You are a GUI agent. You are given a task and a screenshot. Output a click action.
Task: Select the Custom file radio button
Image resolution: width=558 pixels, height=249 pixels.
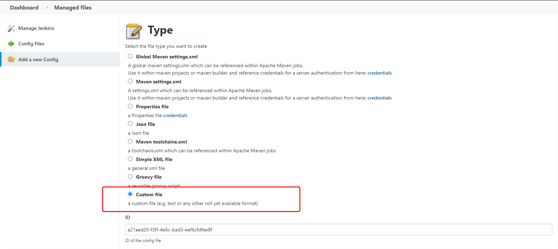[130, 194]
